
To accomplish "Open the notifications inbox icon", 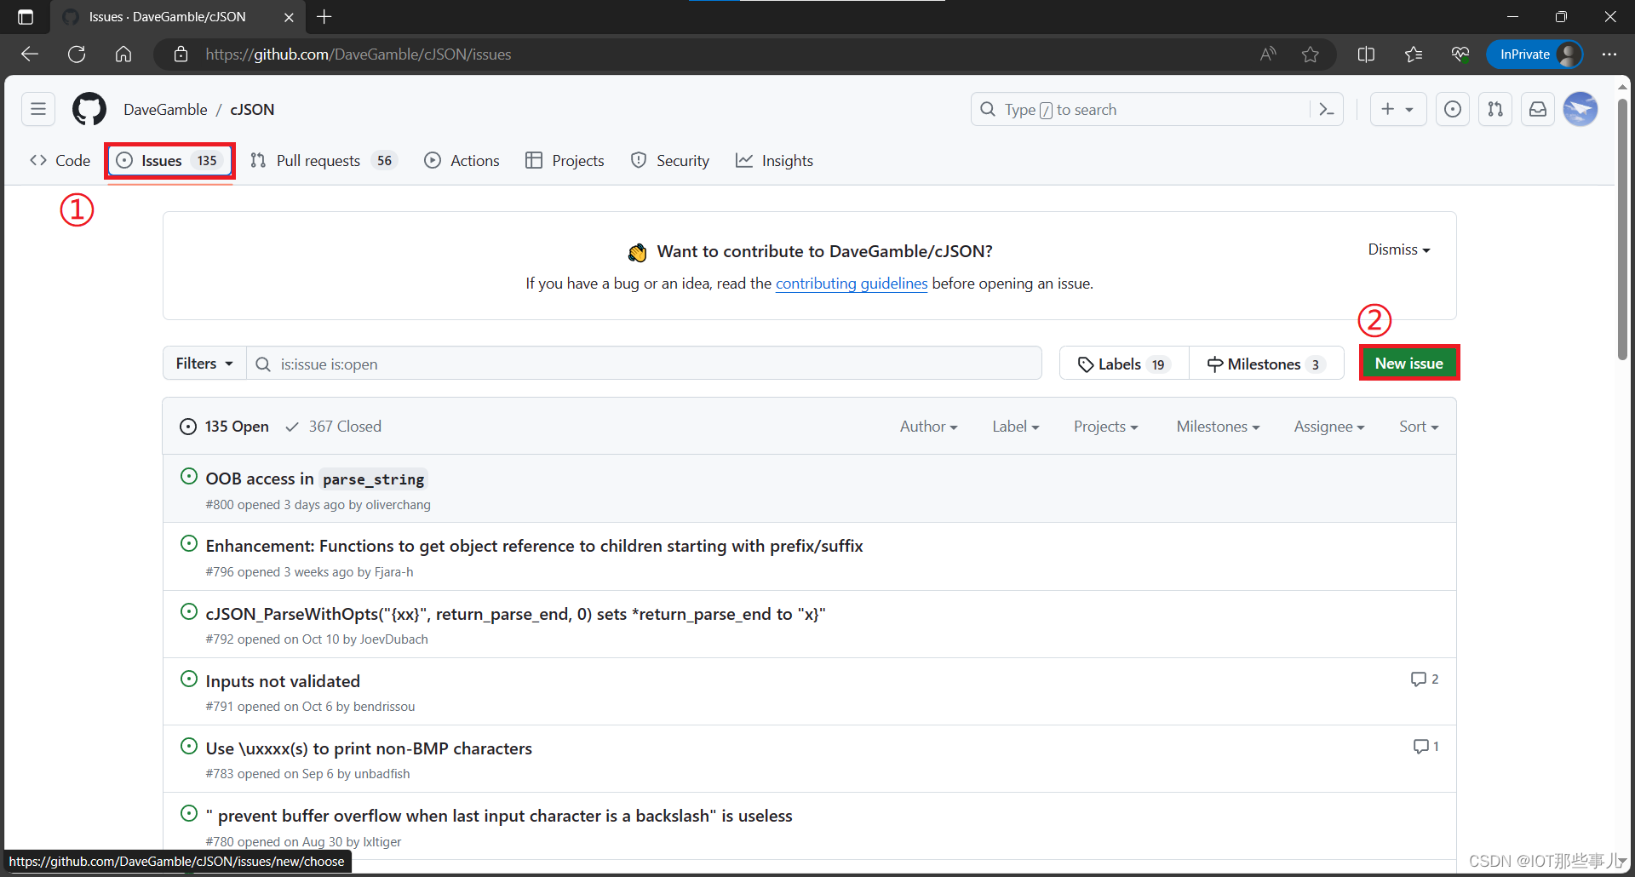I will tap(1538, 109).
